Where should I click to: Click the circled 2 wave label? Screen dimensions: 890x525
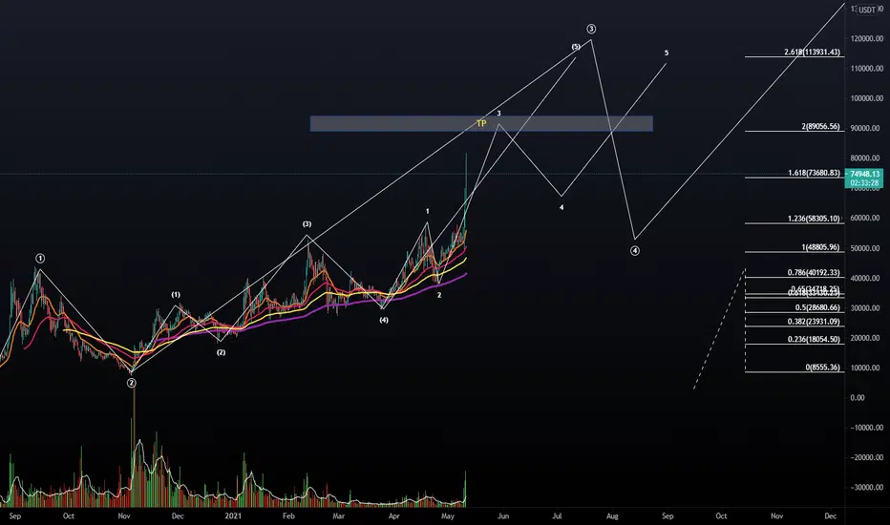tap(131, 383)
